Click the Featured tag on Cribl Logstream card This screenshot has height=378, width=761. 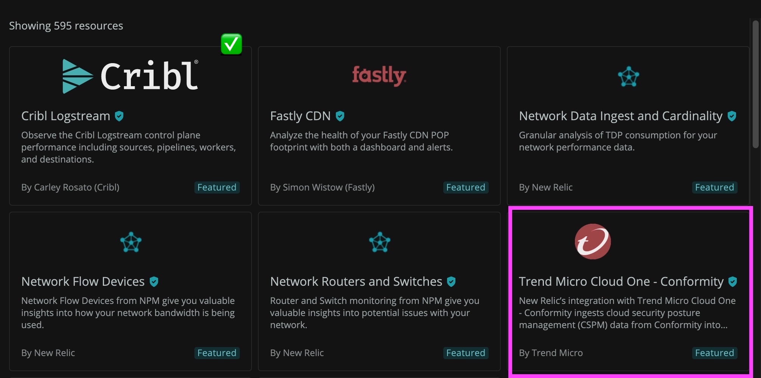[216, 187]
